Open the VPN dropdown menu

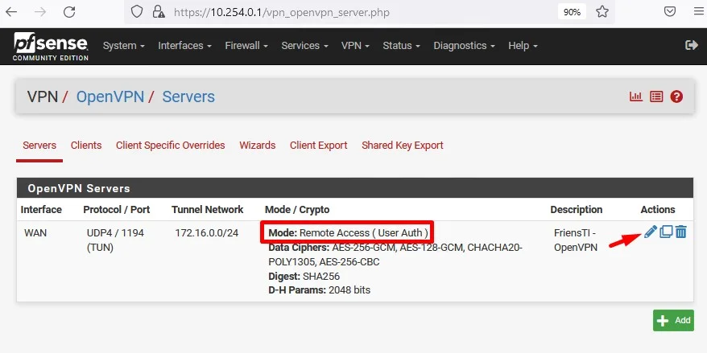point(355,46)
